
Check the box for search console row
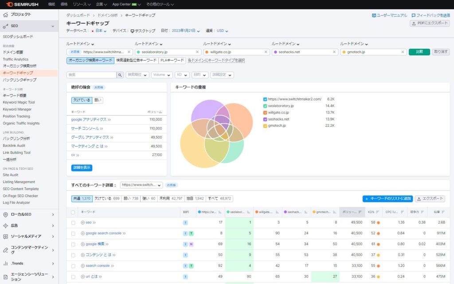(73, 266)
